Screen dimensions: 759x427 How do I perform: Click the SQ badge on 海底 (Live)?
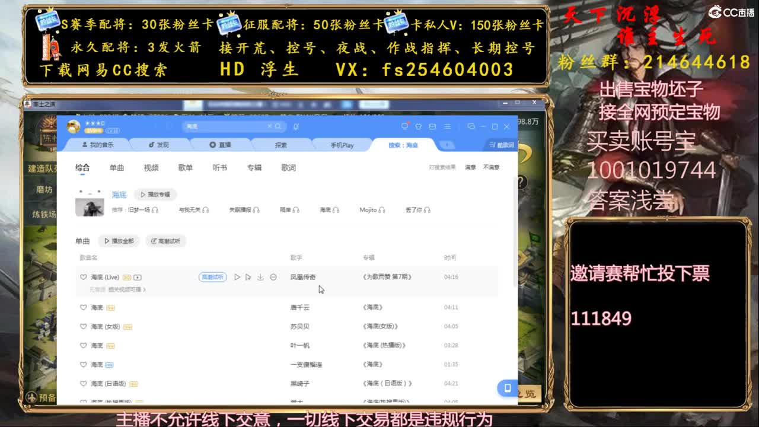pos(127,277)
